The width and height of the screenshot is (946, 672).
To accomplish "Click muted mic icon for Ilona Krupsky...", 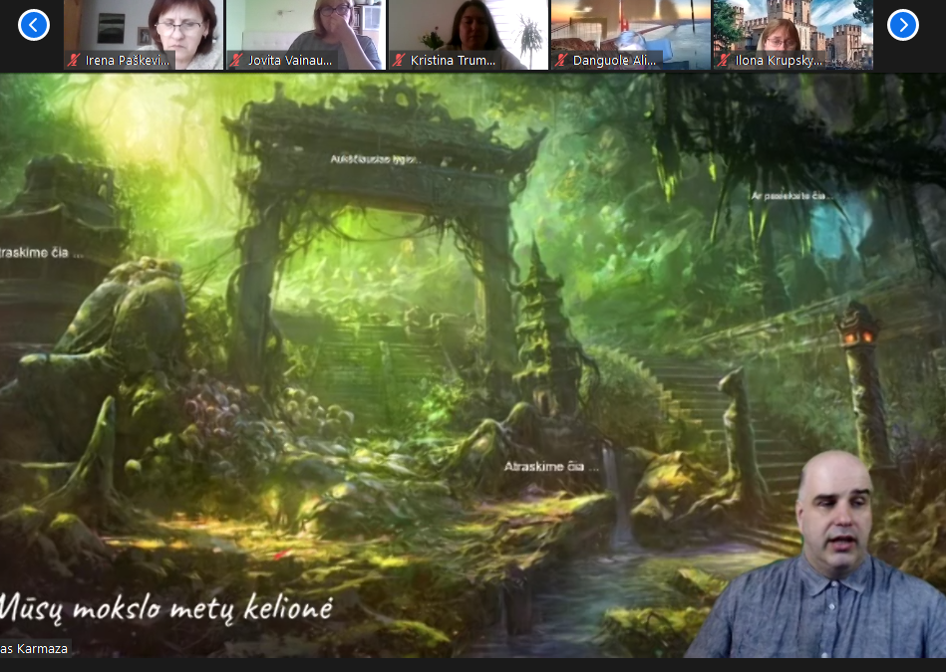I will tap(724, 61).
